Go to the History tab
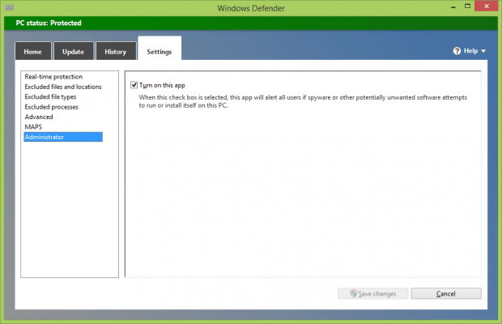This screenshot has height=324, width=502. (x=116, y=51)
